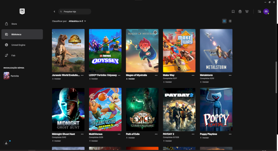Open Metalstorm cover art
This screenshot has width=278, height=151.
tap(216, 50)
